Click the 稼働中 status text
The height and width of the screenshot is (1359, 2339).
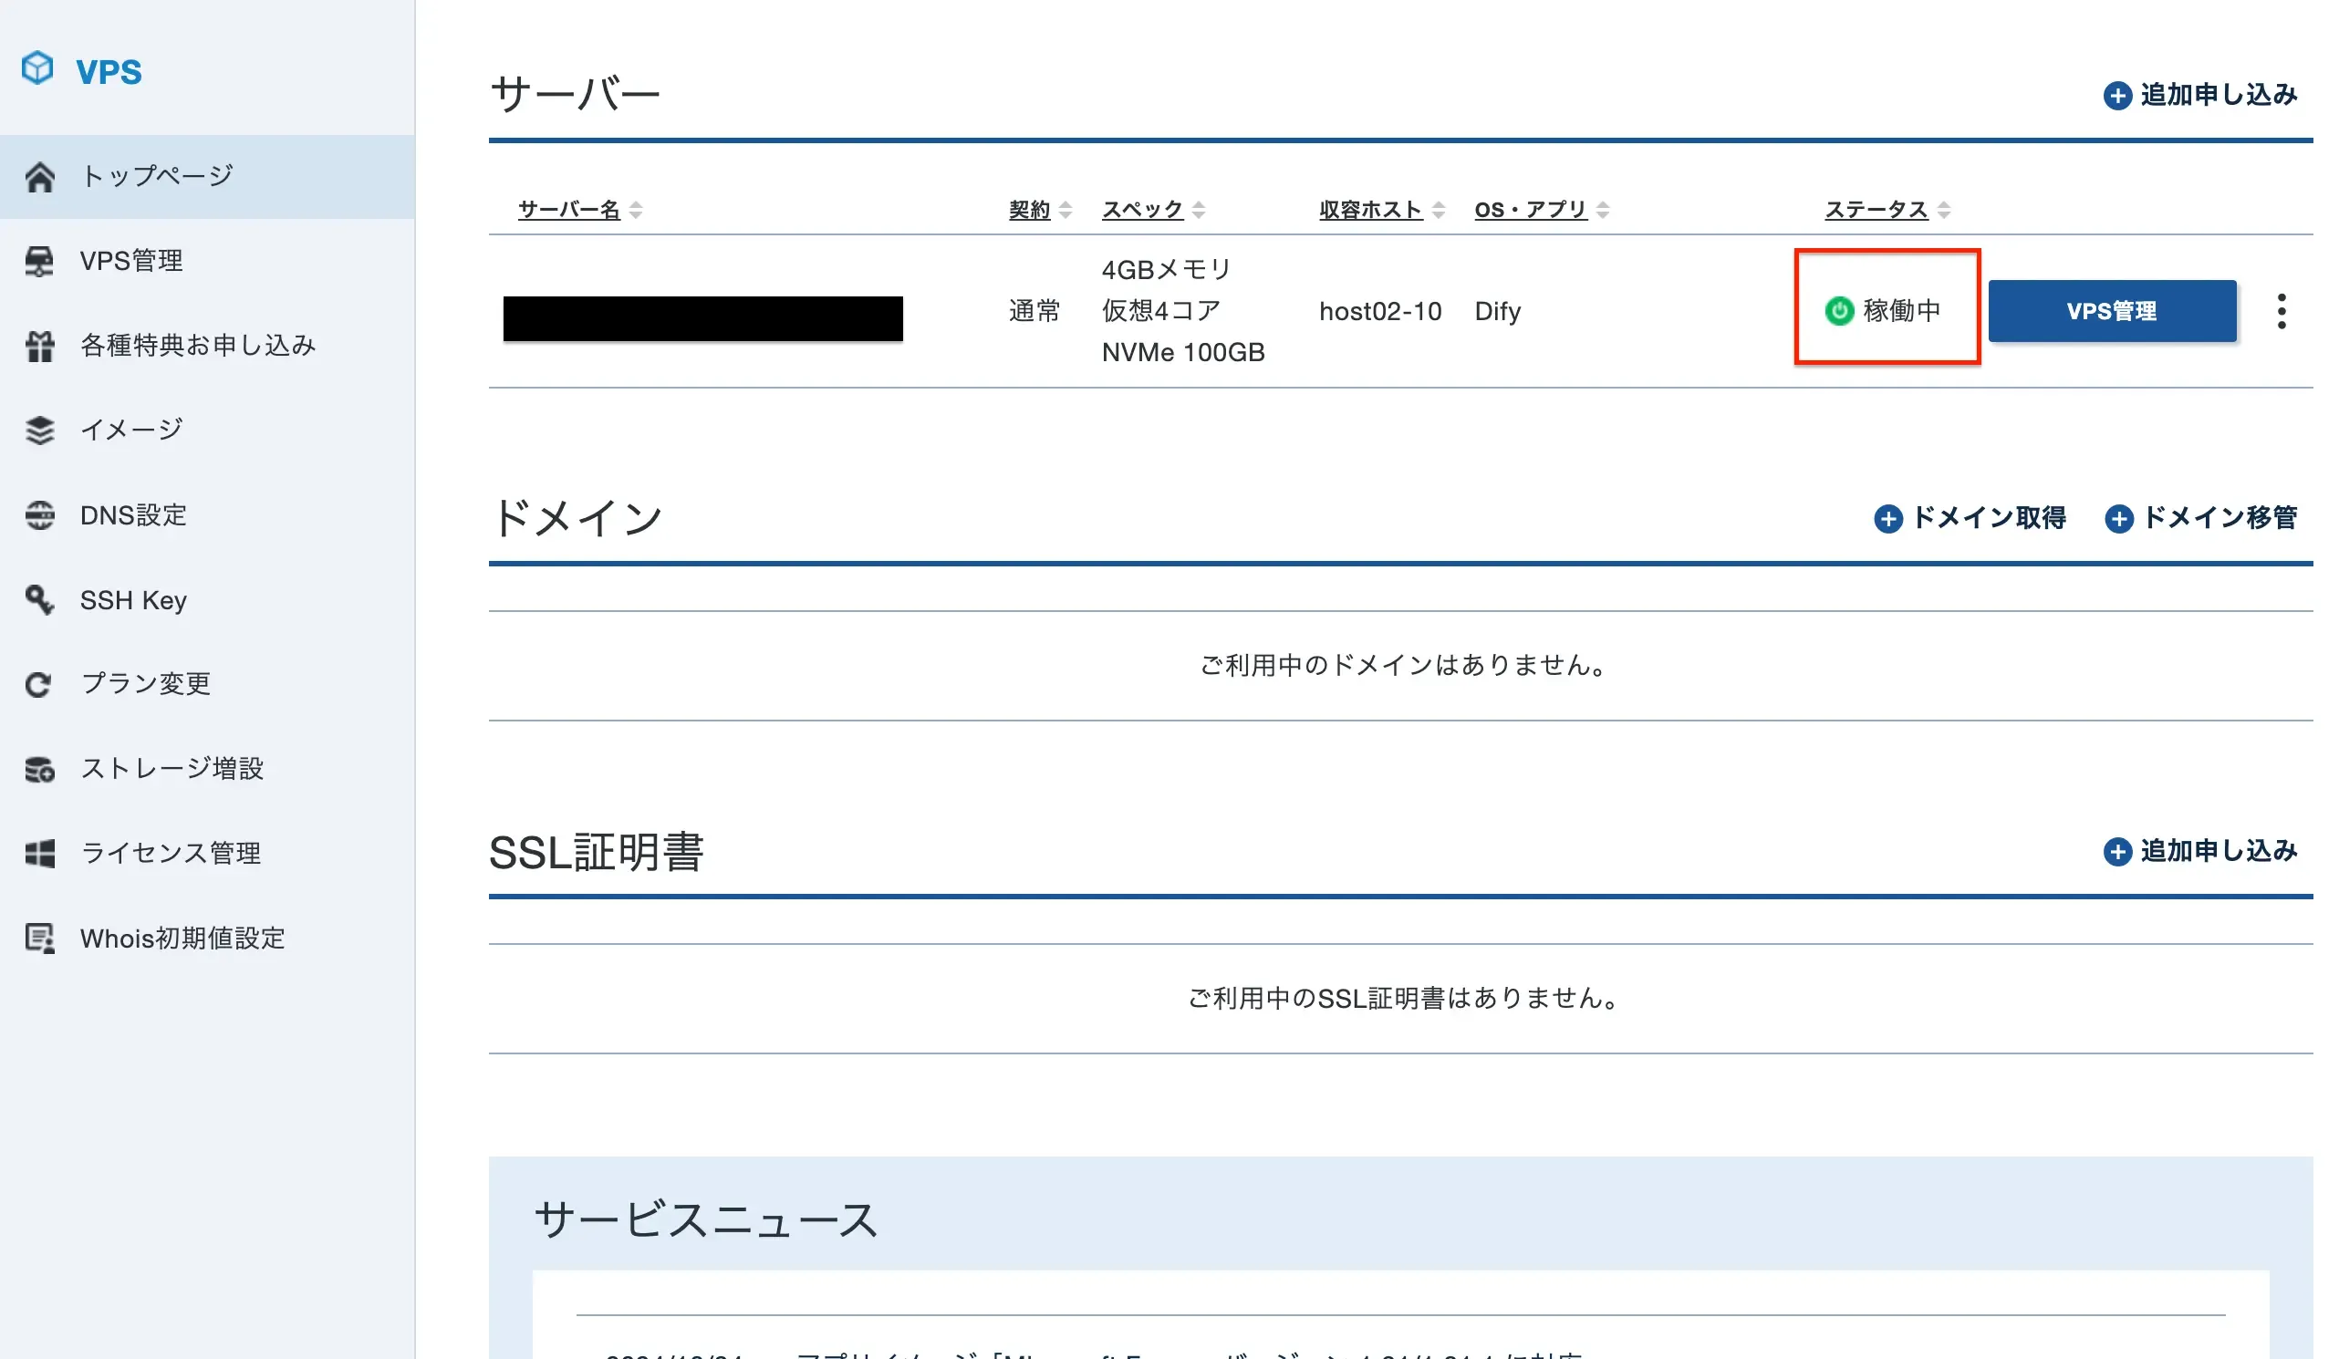[x=1902, y=311]
